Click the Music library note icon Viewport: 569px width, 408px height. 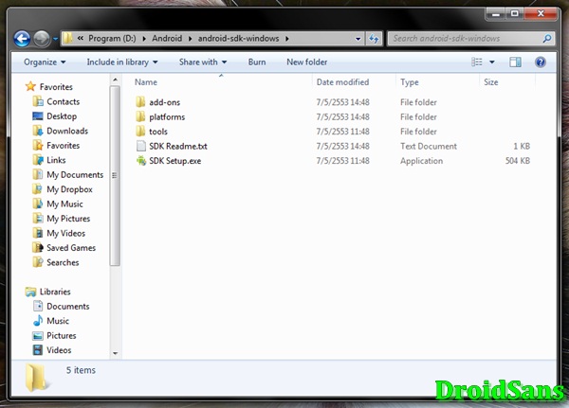[x=38, y=321]
